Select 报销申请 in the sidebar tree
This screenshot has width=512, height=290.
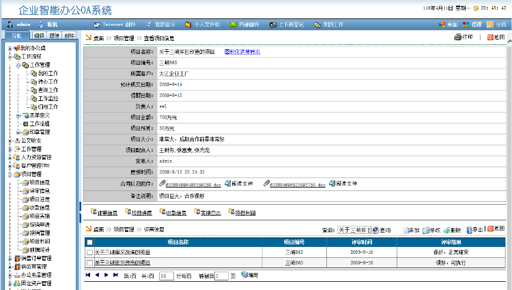[40, 224]
